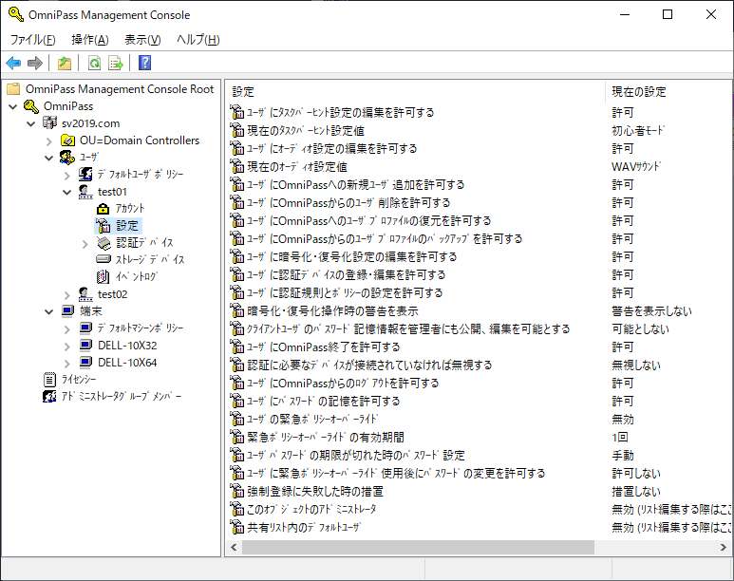Collapse the test01 node
Screen dimensions: 734x581
pos(66,192)
